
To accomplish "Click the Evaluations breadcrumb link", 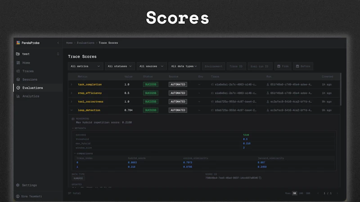I will click(x=85, y=43).
